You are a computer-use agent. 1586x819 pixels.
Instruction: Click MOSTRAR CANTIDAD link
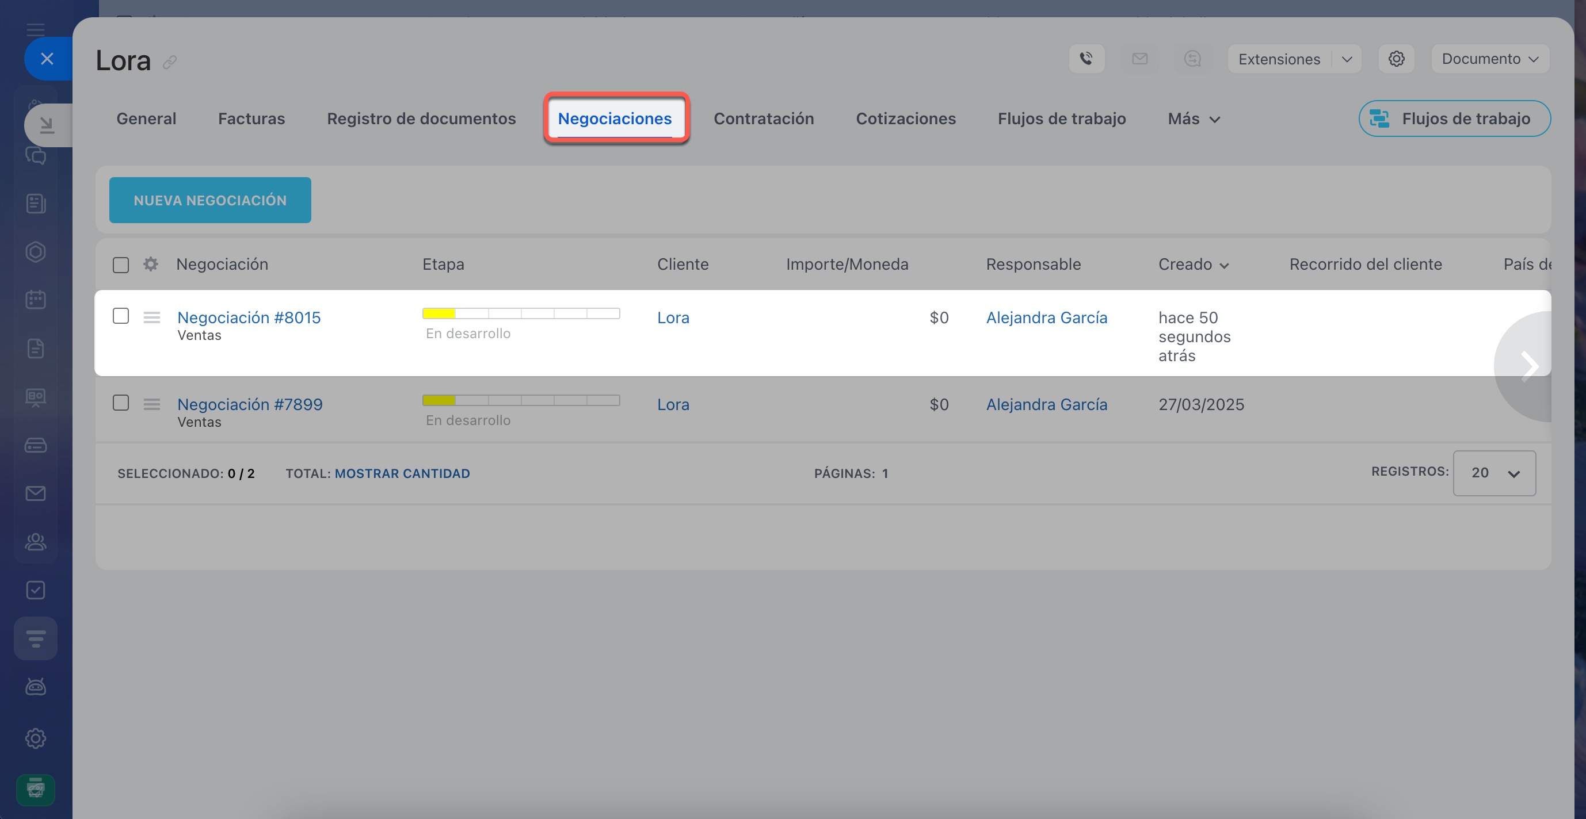click(x=402, y=473)
